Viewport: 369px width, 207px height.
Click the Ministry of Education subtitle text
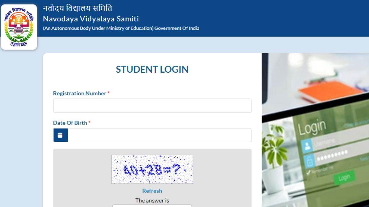[121, 28]
